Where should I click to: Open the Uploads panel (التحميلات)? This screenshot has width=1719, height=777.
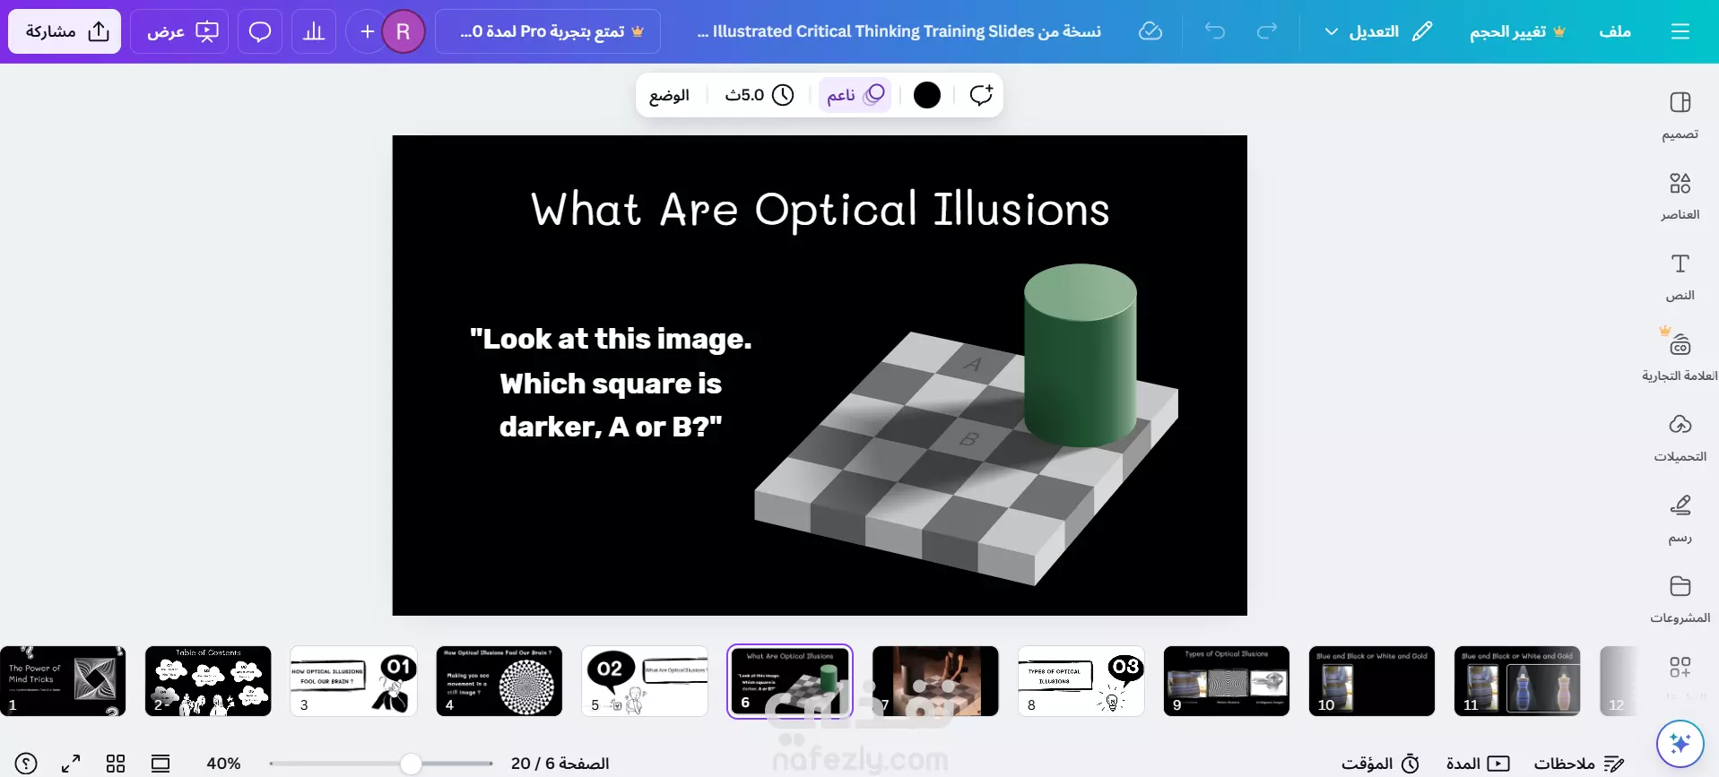point(1680,437)
